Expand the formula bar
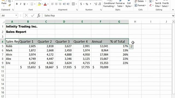This screenshot has width=175, height=98. pos(173,16)
